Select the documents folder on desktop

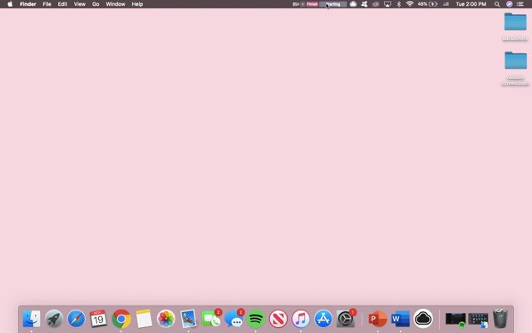tap(515, 22)
